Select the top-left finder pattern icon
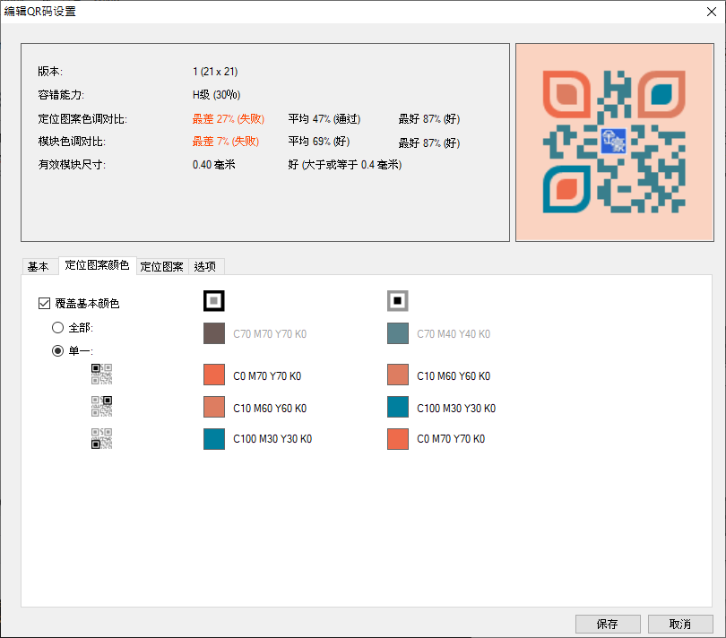 coord(101,374)
